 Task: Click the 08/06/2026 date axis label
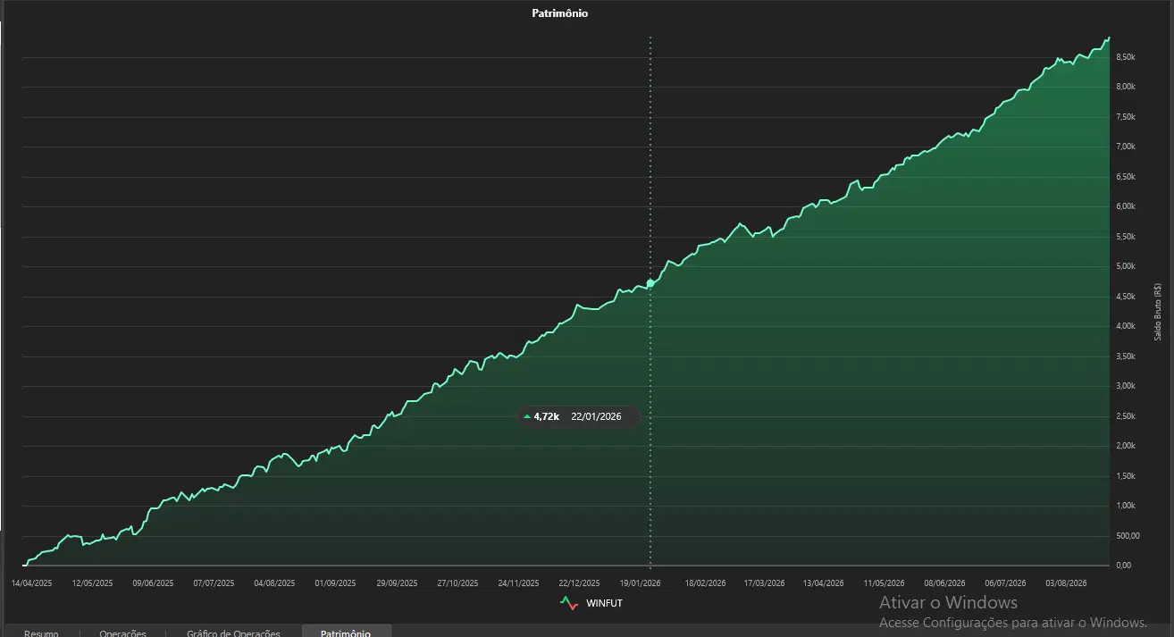coord(944,583)
